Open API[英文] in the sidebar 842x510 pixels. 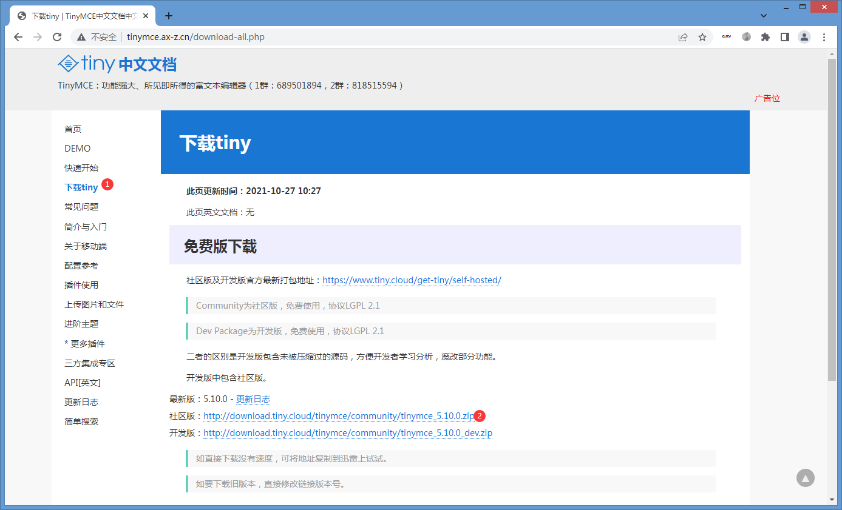(83, 383)
